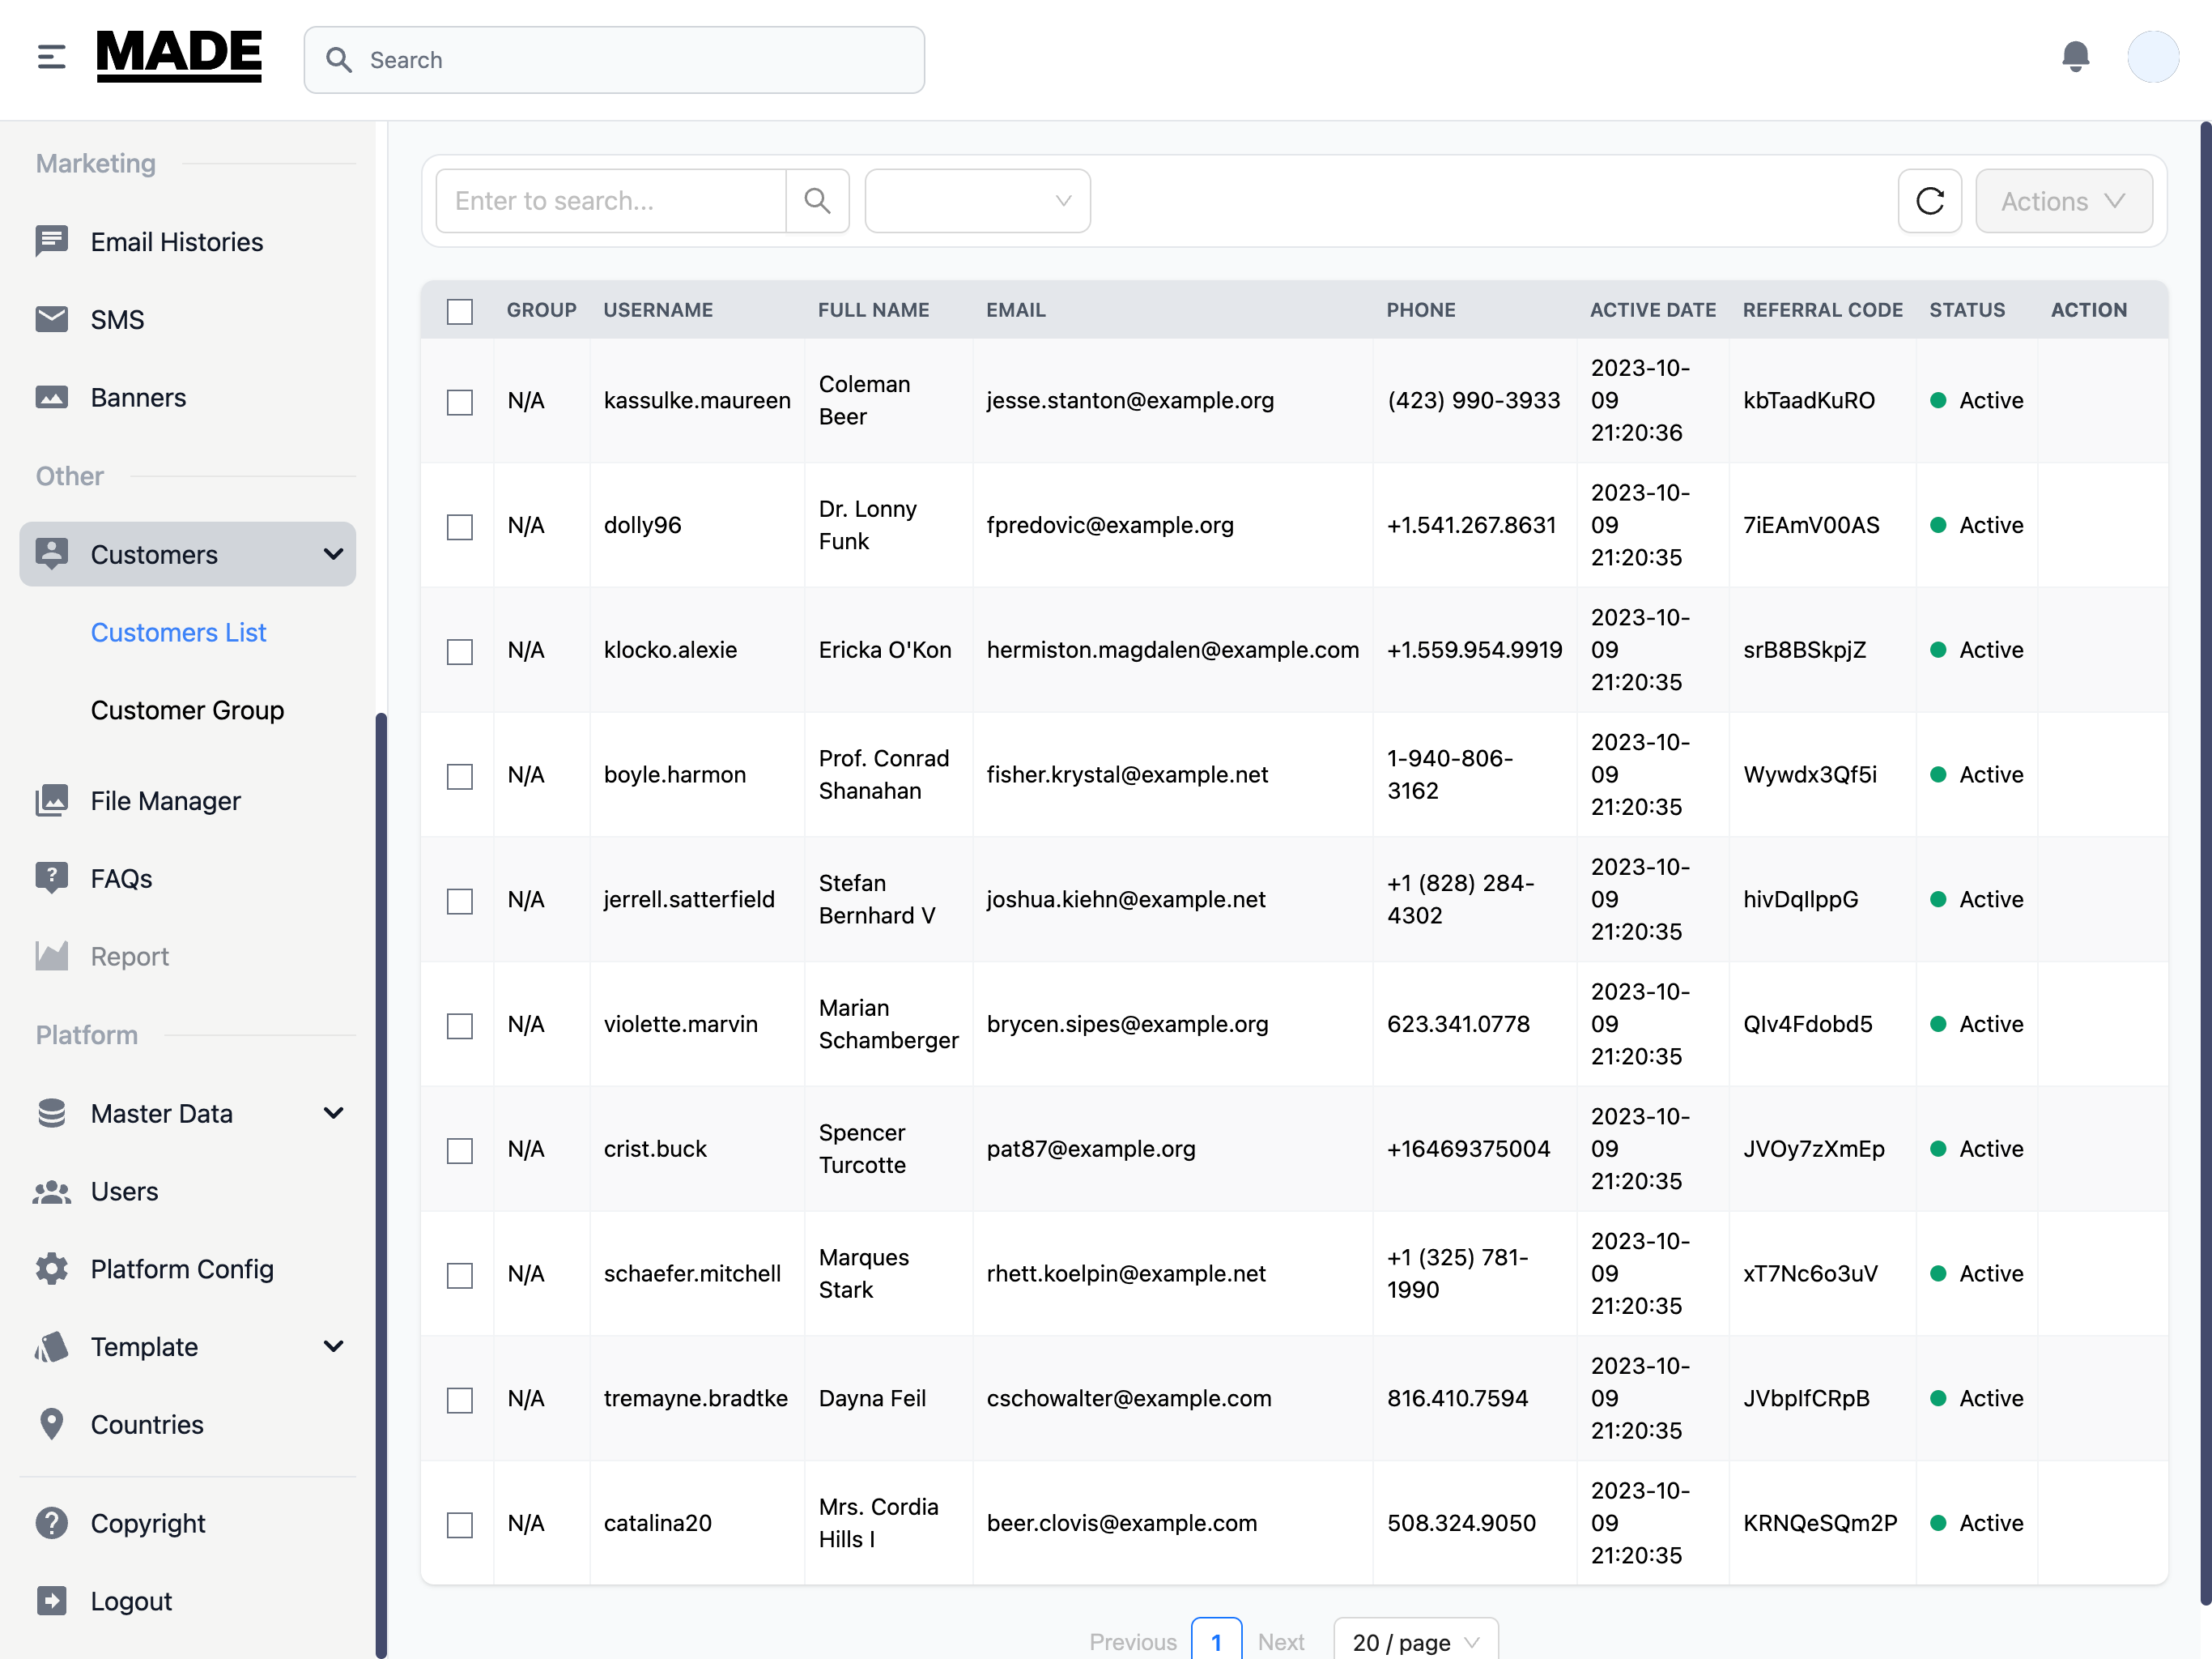The width and height of the screenshot is (2212, 1659).
Task: Select the schaefer.mitchell row checkbox
Action: [460, 1276]
